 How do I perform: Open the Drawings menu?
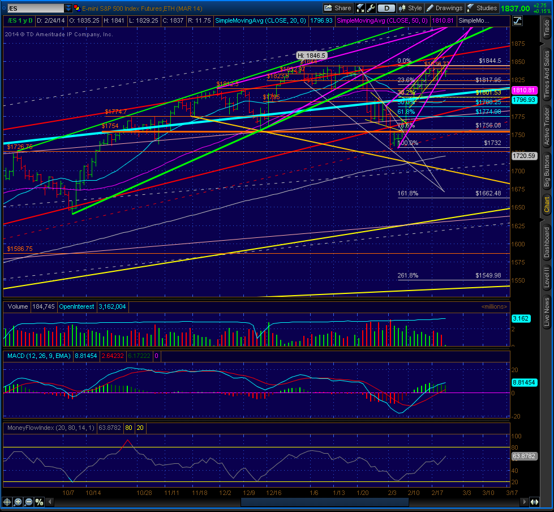444,8
